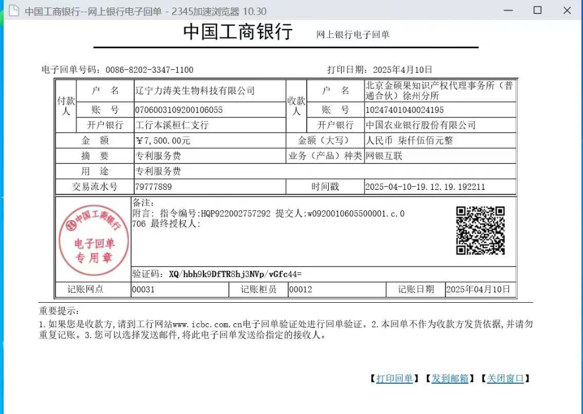583x414 pixels.
Task: Minimize the browser window
Action: (508, 10)
